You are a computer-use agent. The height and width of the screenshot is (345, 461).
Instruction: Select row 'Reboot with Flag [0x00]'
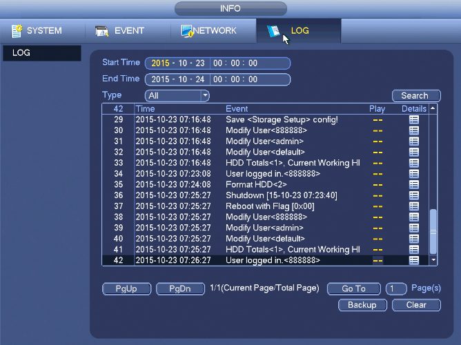(265, 206)
